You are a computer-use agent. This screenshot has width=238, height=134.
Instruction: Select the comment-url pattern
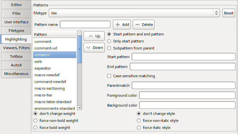coord(55,48)
